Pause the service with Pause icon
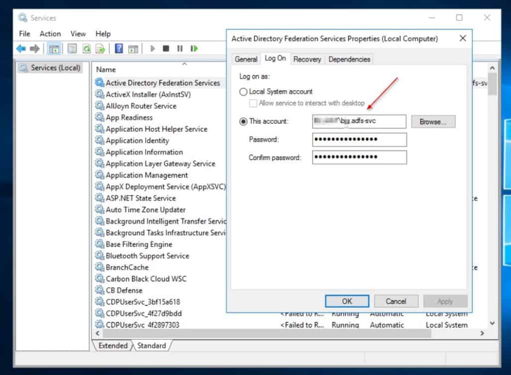This screenshot has width=511, height=375. (180, 48)
